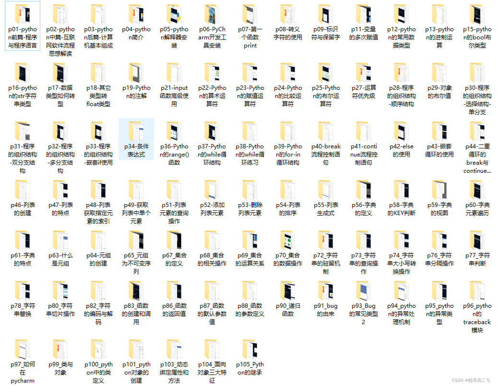
Task: Click the label p93_Bug的常见类型2
Action: 364,314
